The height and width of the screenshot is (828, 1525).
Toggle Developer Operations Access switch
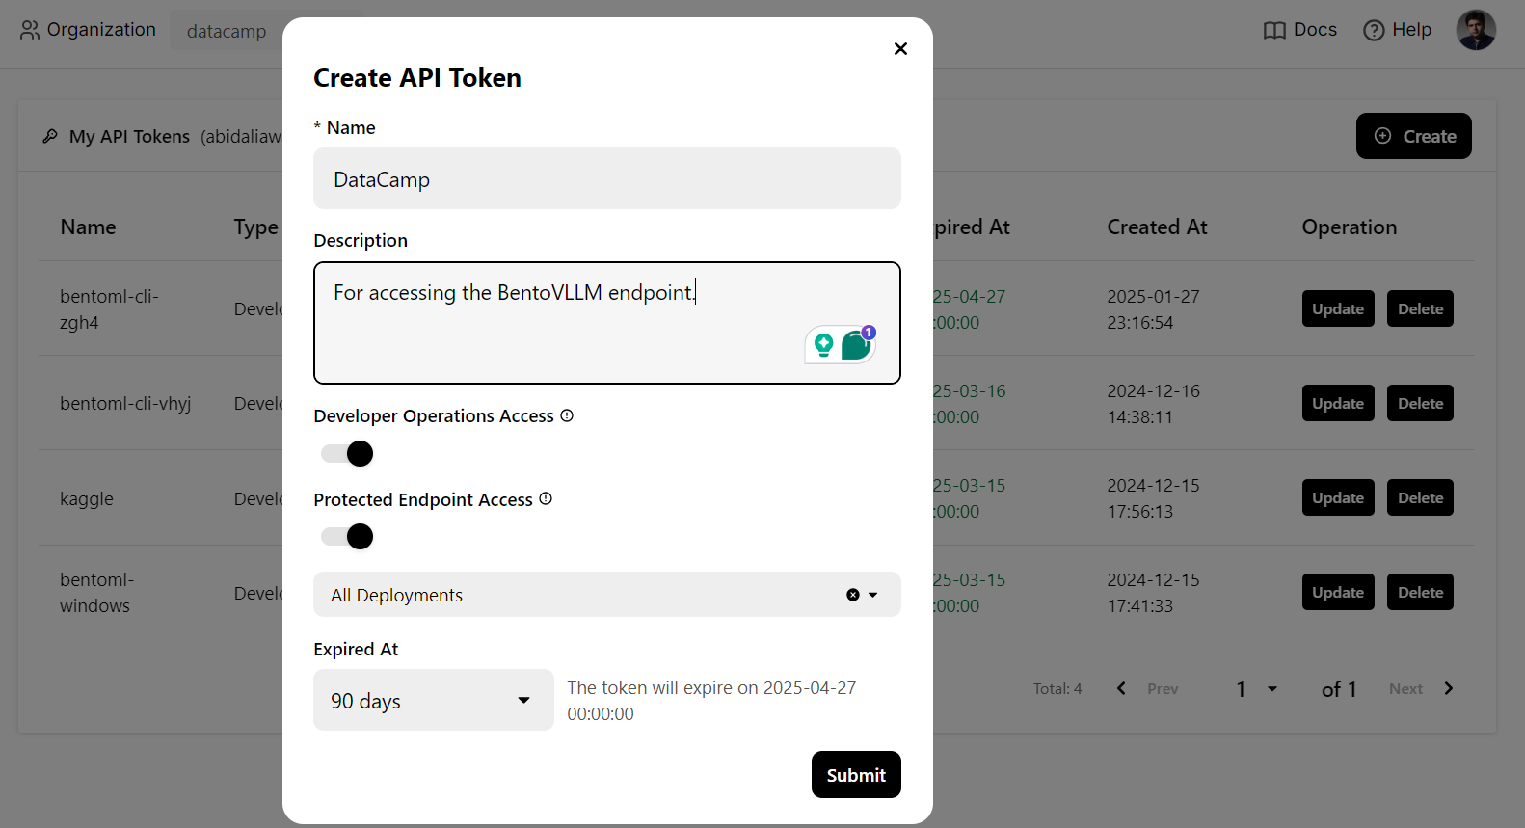click(x=347, y=453)
